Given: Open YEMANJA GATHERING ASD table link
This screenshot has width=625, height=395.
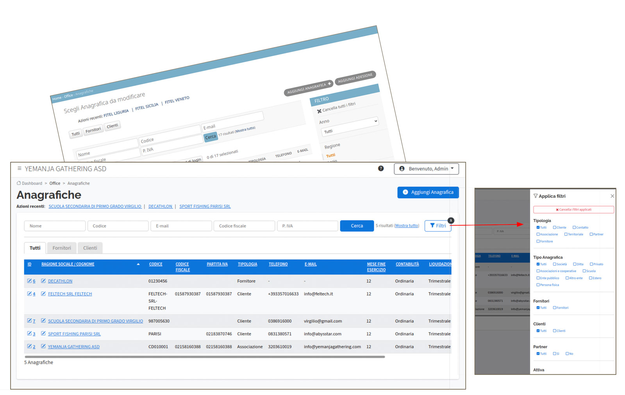Looking at the screenshot, I should (x=73, y=347).
